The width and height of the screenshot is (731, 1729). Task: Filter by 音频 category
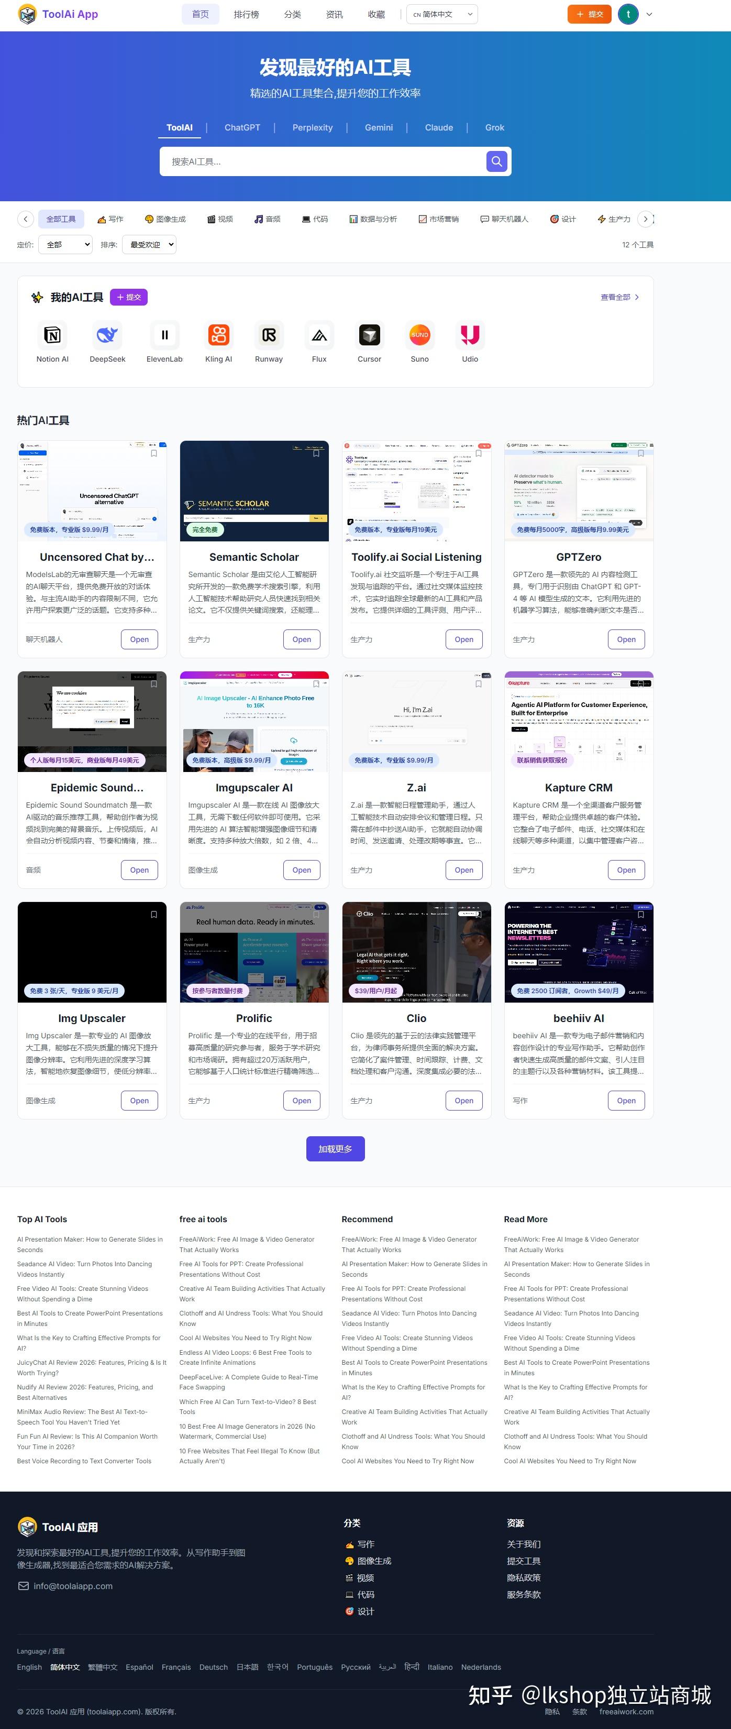point(267,219)
